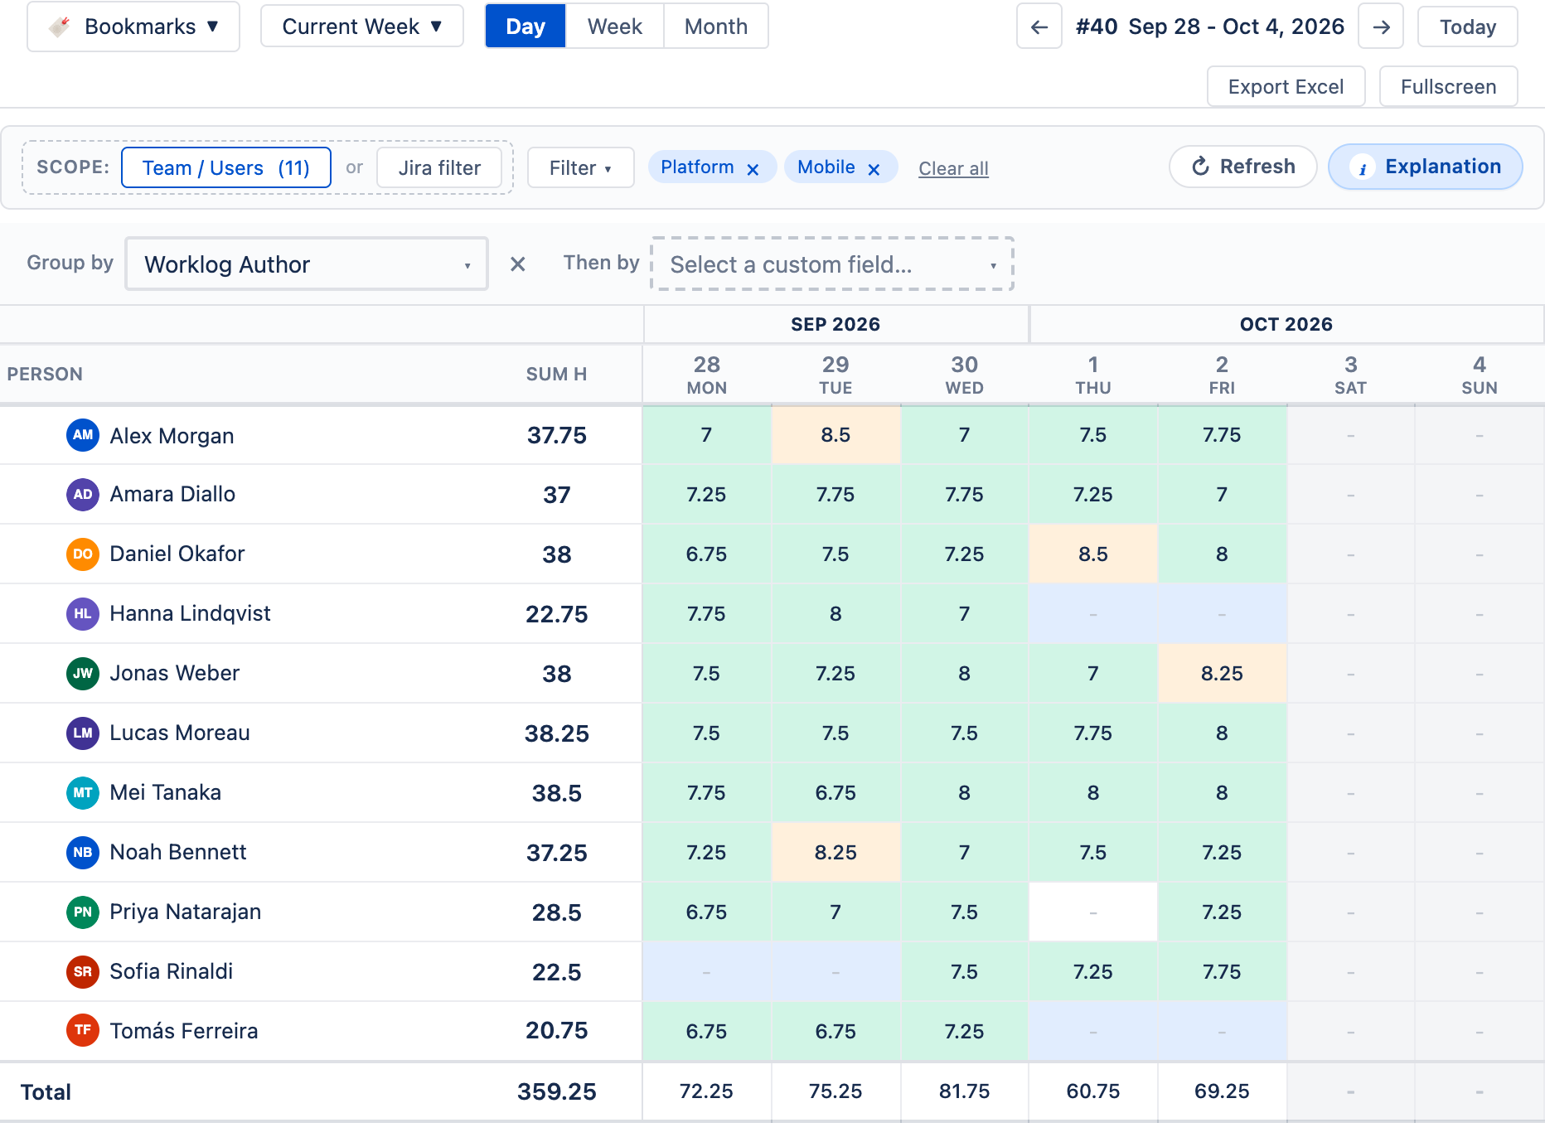Switch to Day view
Screen dimensions: 1545x1142
pos(525,27)
